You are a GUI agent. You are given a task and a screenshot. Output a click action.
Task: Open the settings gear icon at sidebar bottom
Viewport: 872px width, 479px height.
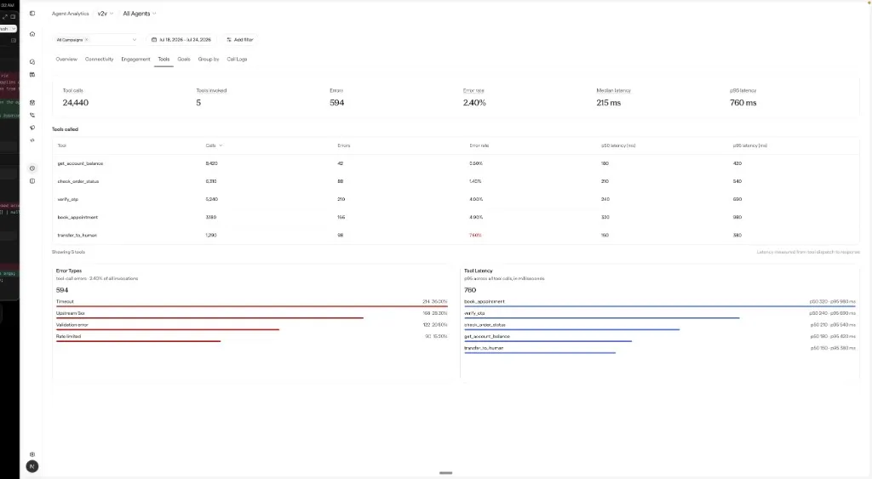(x=32, y=454)
